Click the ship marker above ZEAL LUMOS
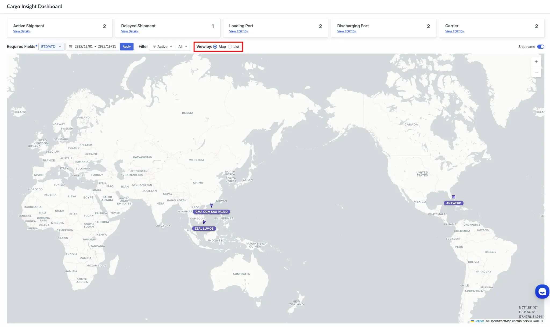Image resolution: width=550 pixels, height=327 pixels. tap(204, 222)
